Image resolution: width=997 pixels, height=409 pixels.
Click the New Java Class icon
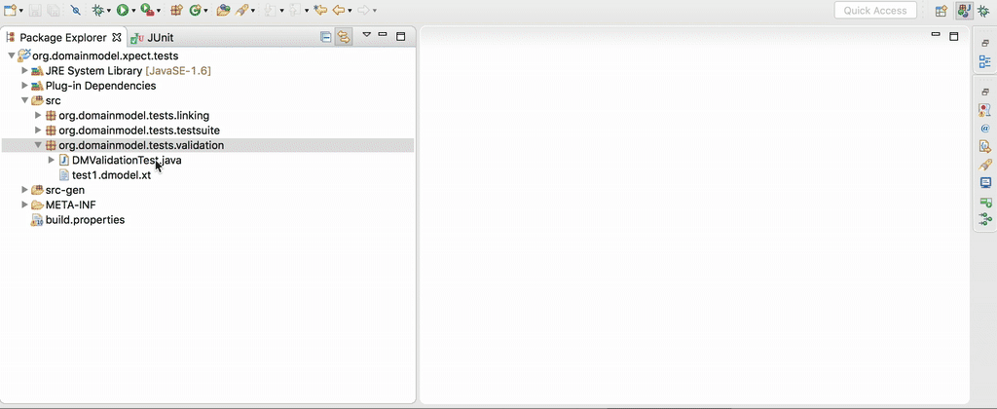point(195,10)
